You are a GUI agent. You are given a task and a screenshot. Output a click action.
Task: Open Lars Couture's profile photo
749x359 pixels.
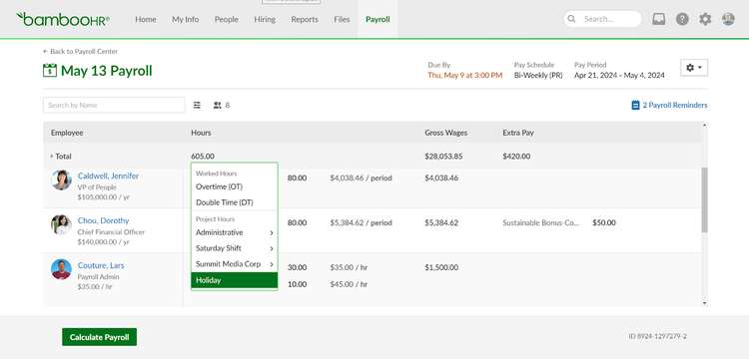point(61,269)
